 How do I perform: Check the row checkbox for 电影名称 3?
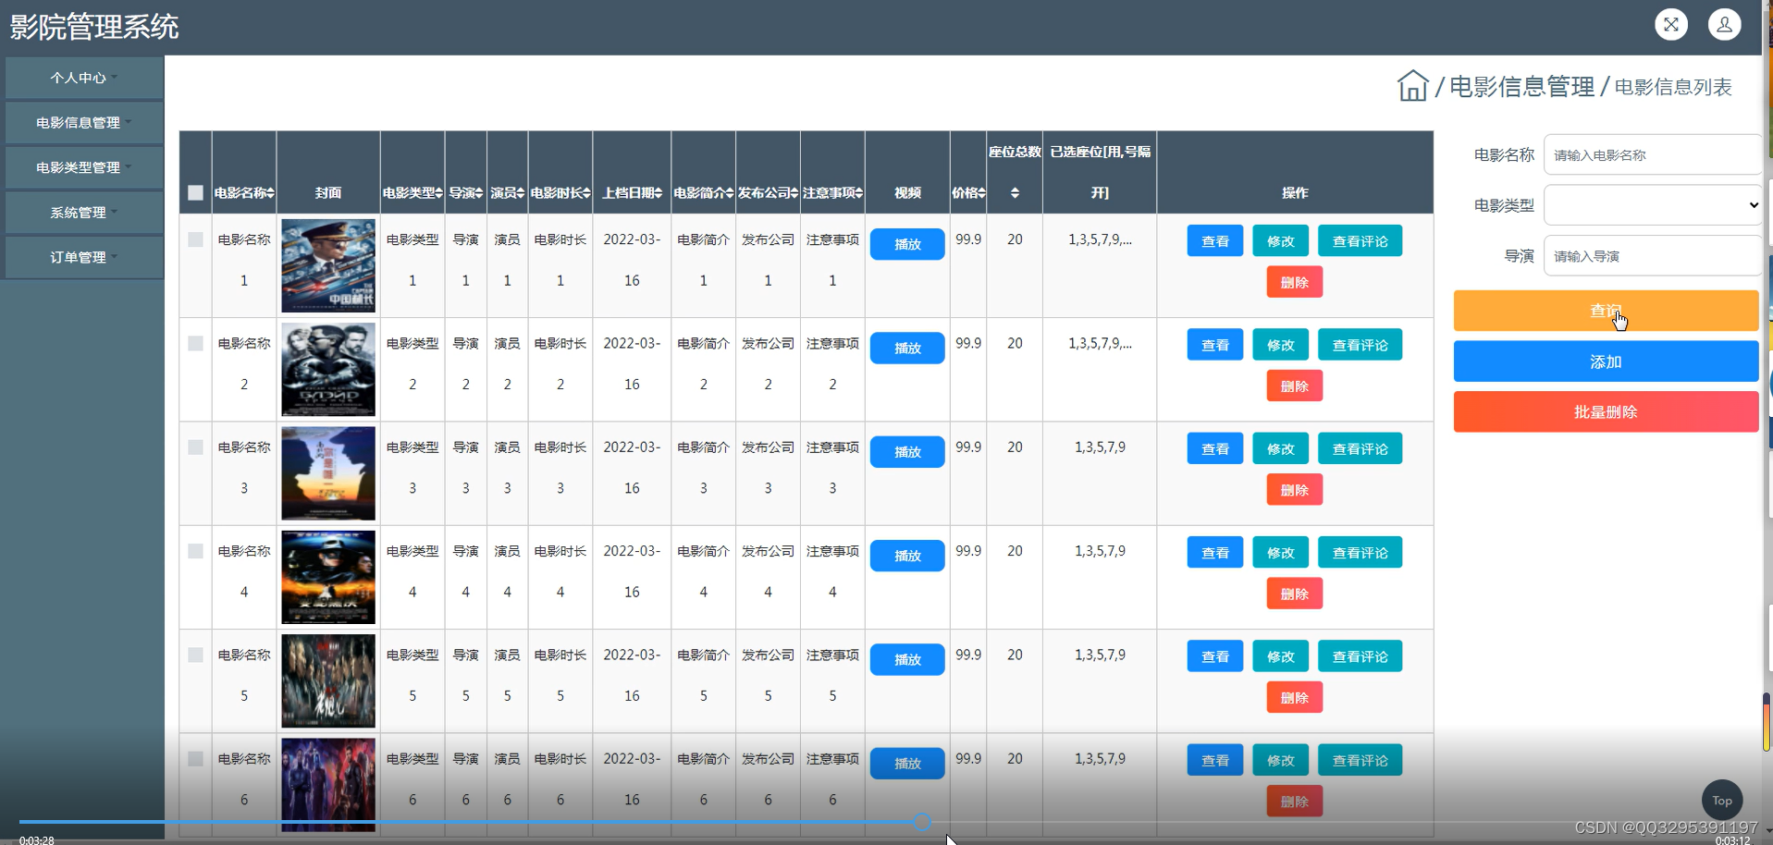coord(195,447)
